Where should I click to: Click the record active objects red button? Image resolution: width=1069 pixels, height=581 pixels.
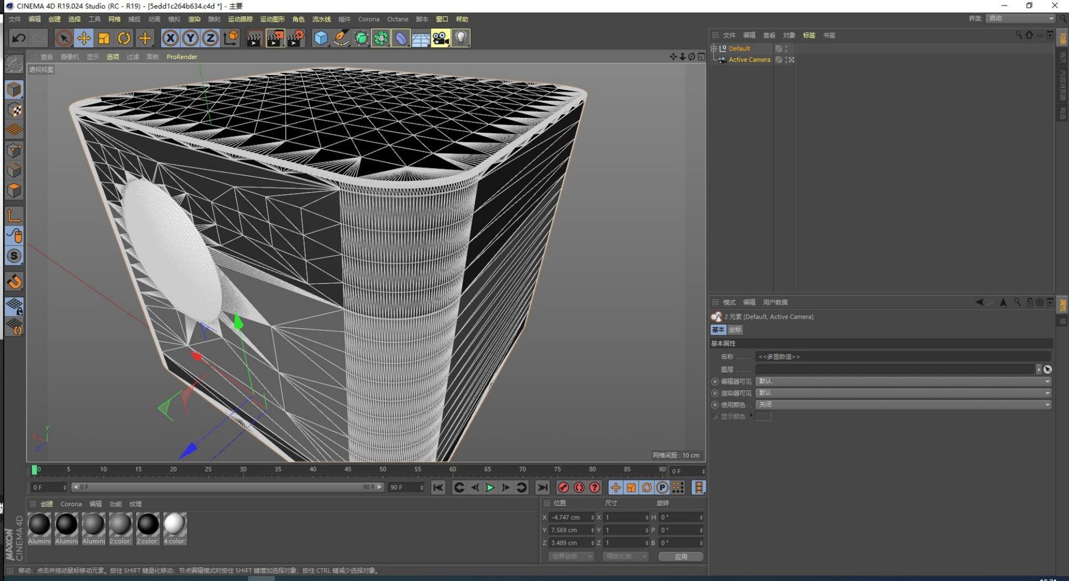tap(563, 488)
